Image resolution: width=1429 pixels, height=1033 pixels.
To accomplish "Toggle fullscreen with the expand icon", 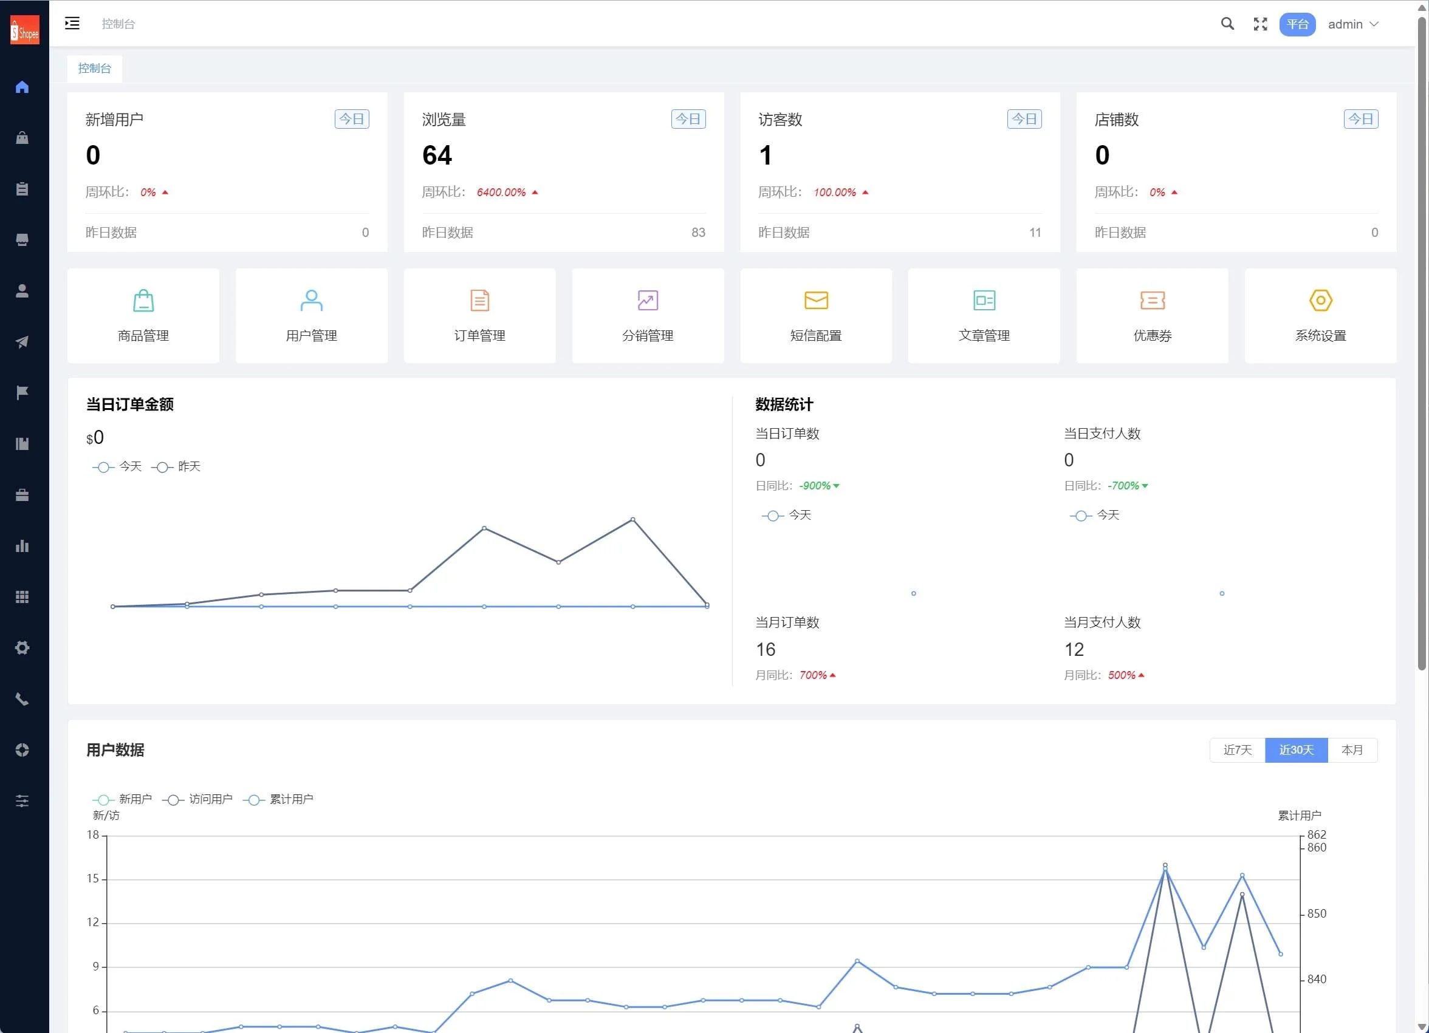I will point(1260,24).
